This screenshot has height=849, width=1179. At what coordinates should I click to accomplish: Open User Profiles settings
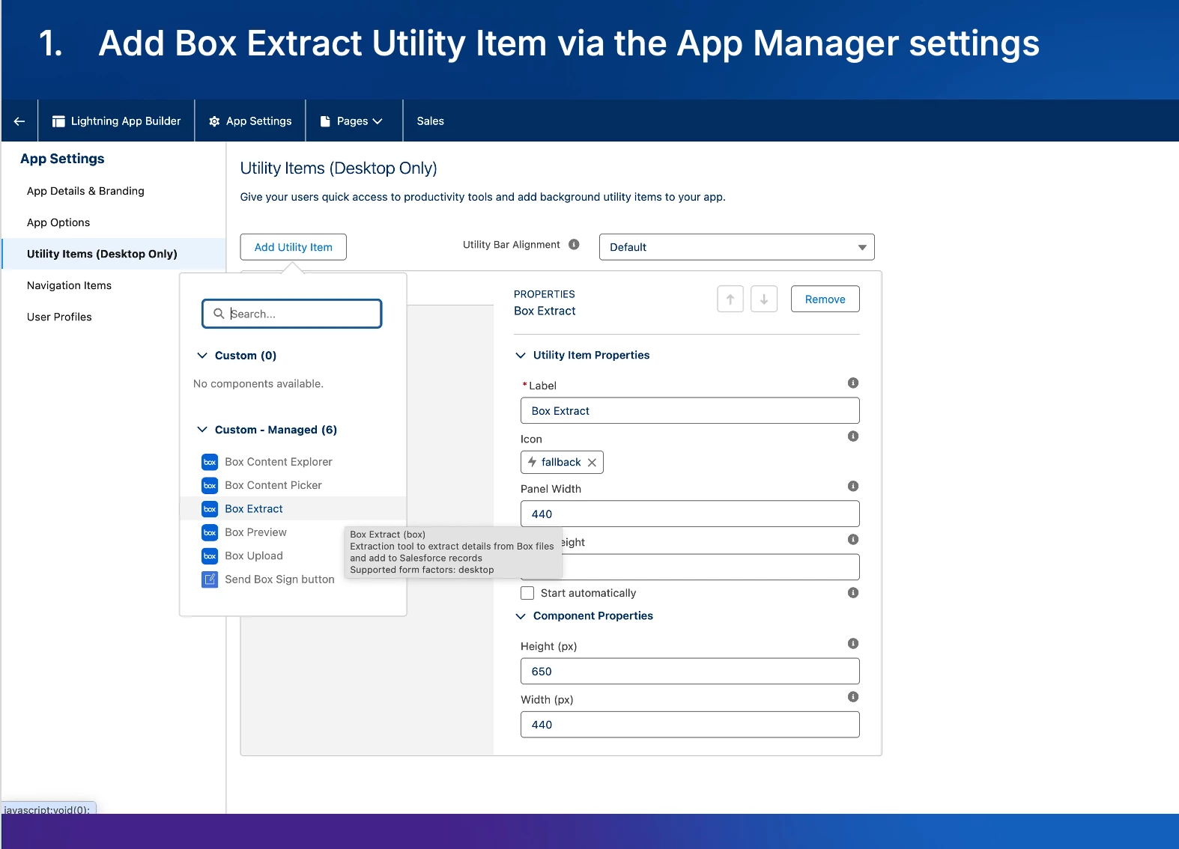59,317
